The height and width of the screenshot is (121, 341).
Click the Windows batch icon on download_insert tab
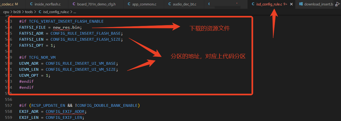[301, 4]
